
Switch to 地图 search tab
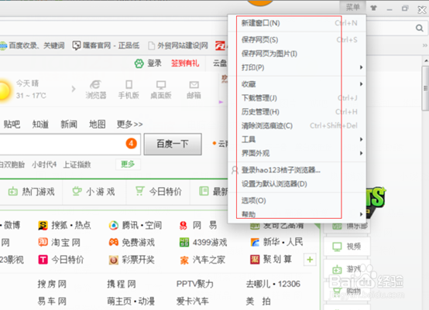coord(97,124)
